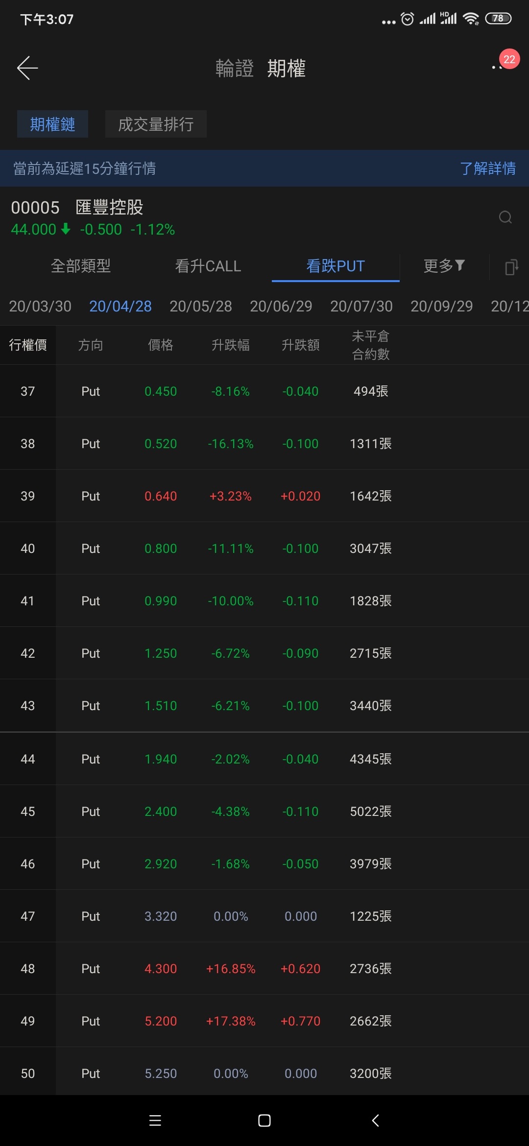529x1146 pixels.
Task: Tap price 1.250 for strike 42
Action: point(161,653)
